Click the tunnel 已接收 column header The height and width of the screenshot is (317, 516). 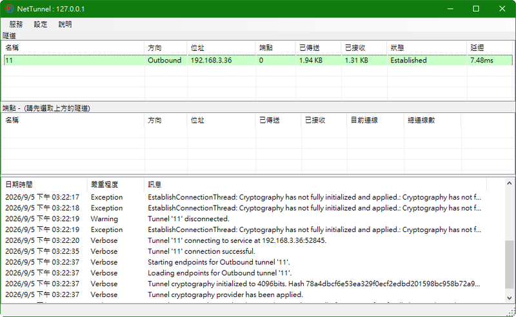[x=364, y=48]
